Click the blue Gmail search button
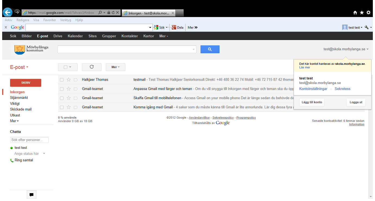 click(x=210, y=49)
